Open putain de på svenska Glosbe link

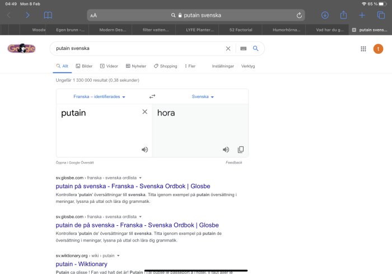click(x=137, y=225)
